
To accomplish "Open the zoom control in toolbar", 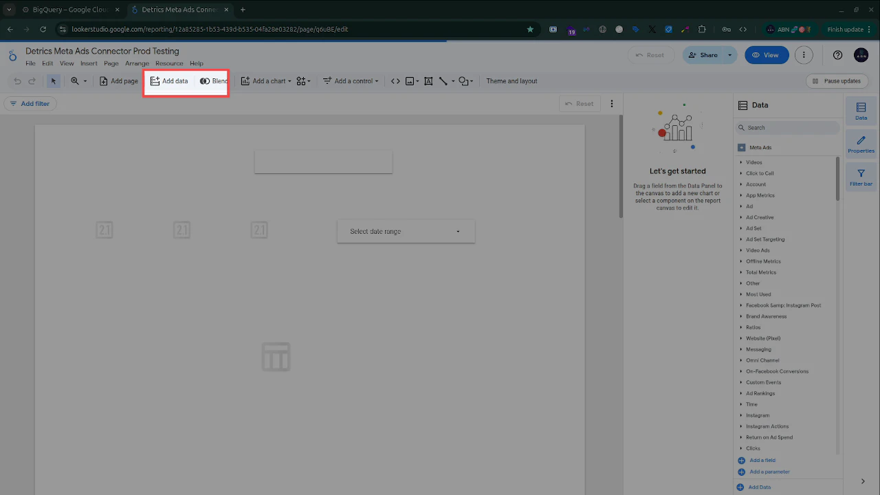I will pos(78,80).
